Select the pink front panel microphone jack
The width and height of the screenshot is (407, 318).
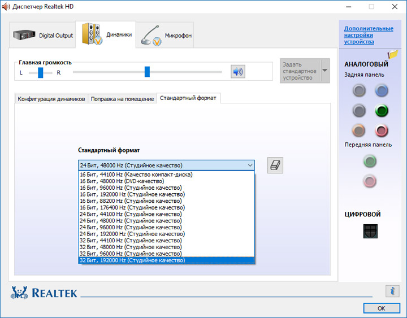pos(370,181)
